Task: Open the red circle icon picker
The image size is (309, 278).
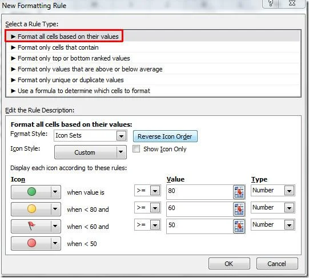Action: tap(36, 243)
